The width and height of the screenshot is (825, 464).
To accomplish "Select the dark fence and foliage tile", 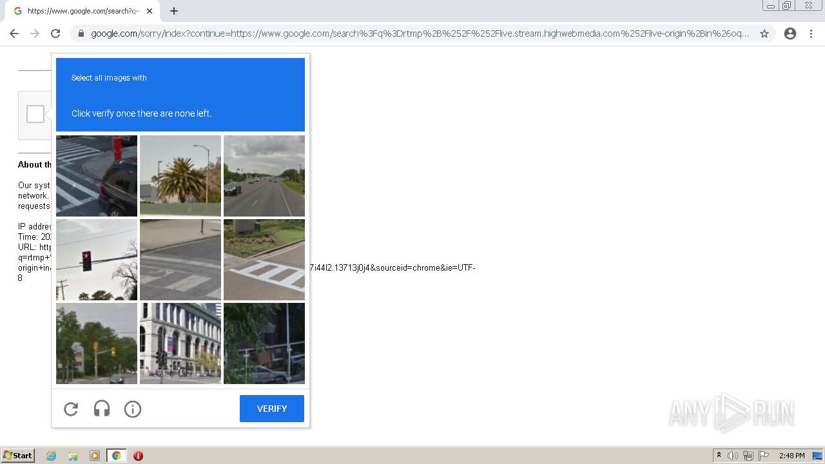I will click(x=264, y=343).
